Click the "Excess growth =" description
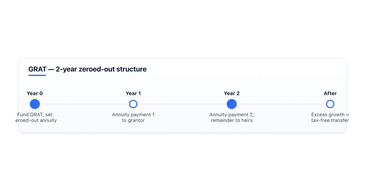This screenshot has height=191, width=365. tap(330, 115)
